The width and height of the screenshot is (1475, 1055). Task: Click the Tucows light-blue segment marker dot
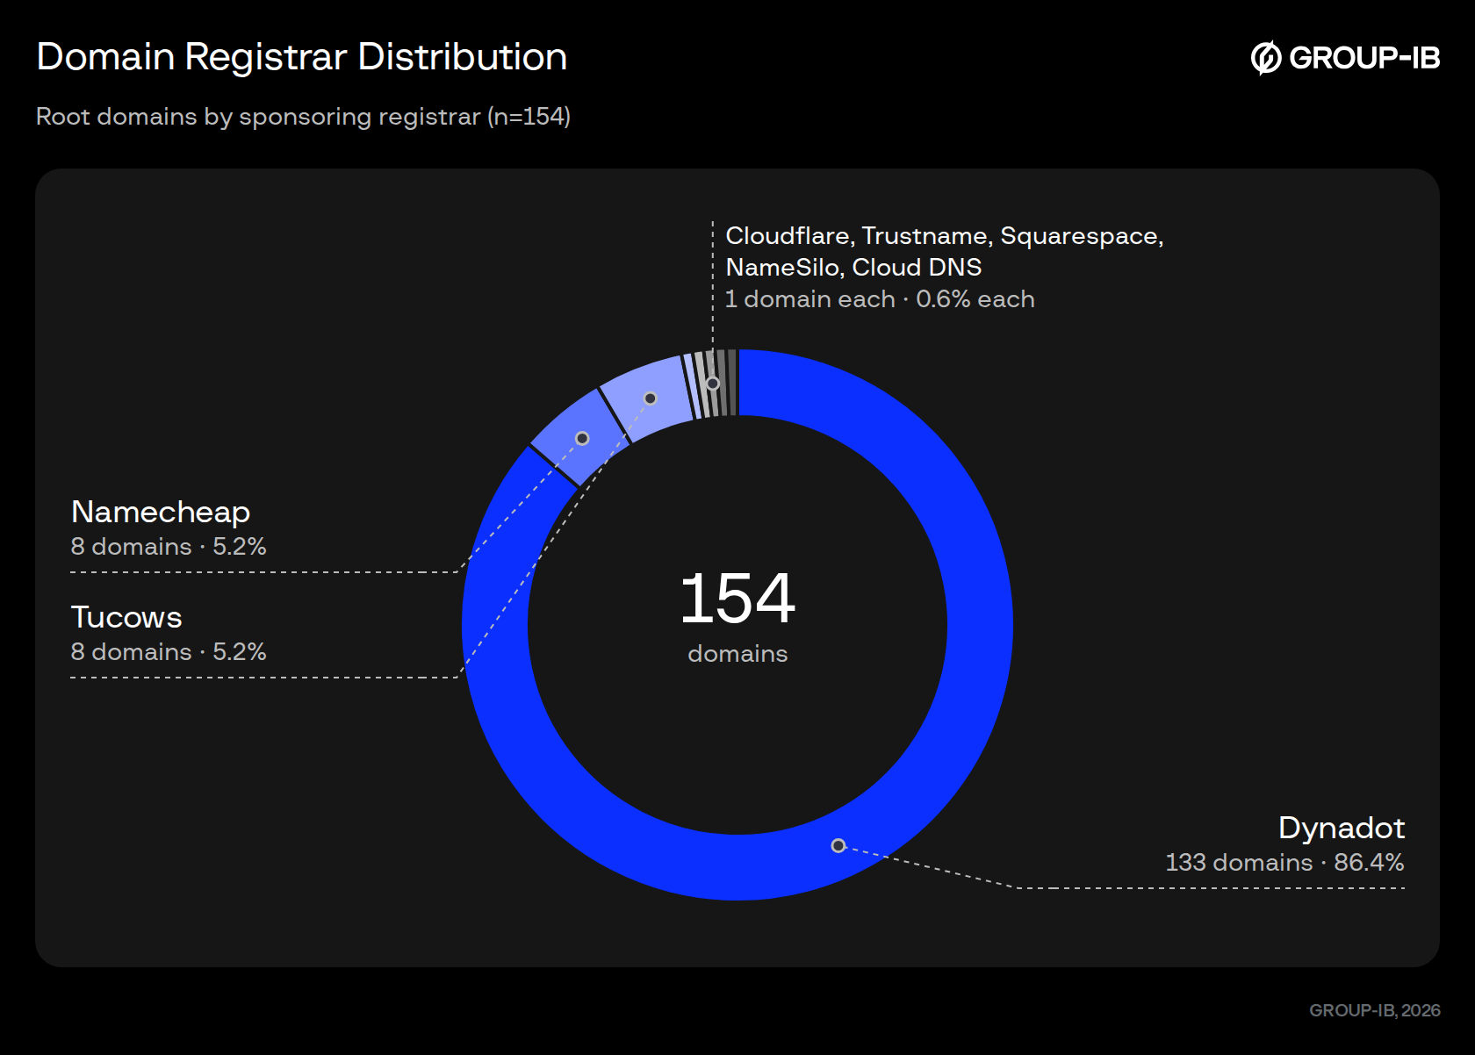pyautogui.click(x=651, y=398)
